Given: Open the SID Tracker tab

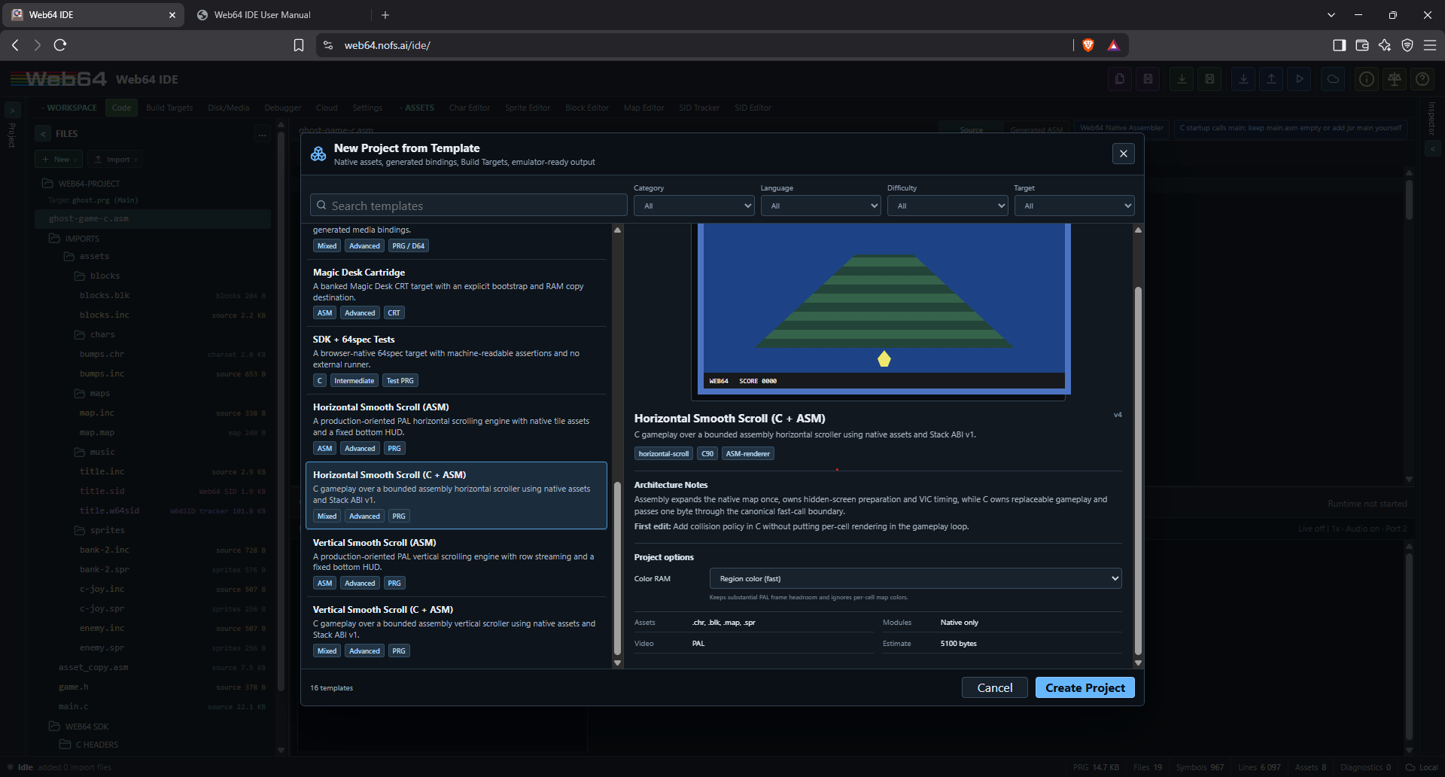Looking at the screenshot, I should coord(699,108).
